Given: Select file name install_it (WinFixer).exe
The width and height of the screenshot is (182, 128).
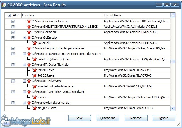Looking at the screenshot, I should pyautogui.click(x=54, y=59).
